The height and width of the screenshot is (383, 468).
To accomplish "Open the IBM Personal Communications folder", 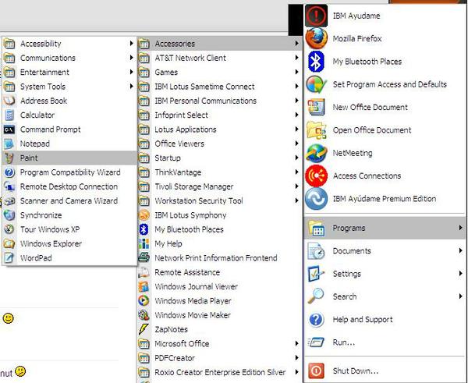I will (x=220, y=101).
